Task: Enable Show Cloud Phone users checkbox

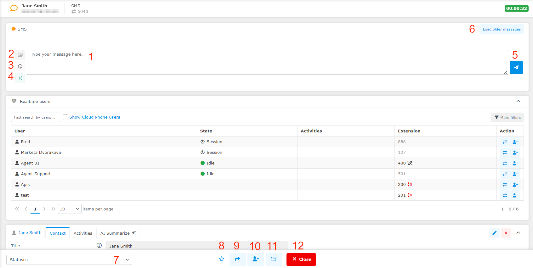Action: pos(65,117)
